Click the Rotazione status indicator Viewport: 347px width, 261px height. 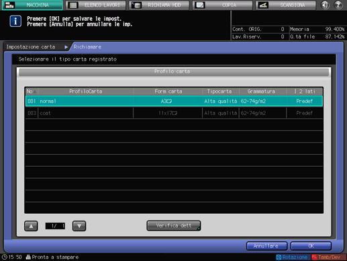[293, 257]
